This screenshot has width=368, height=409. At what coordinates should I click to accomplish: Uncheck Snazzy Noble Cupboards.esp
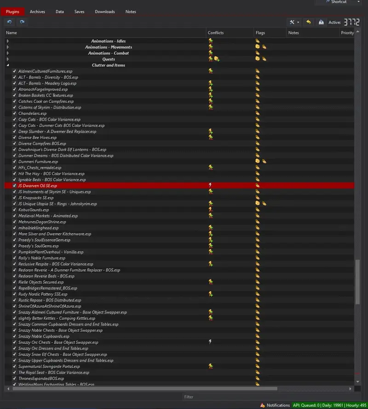14,336
